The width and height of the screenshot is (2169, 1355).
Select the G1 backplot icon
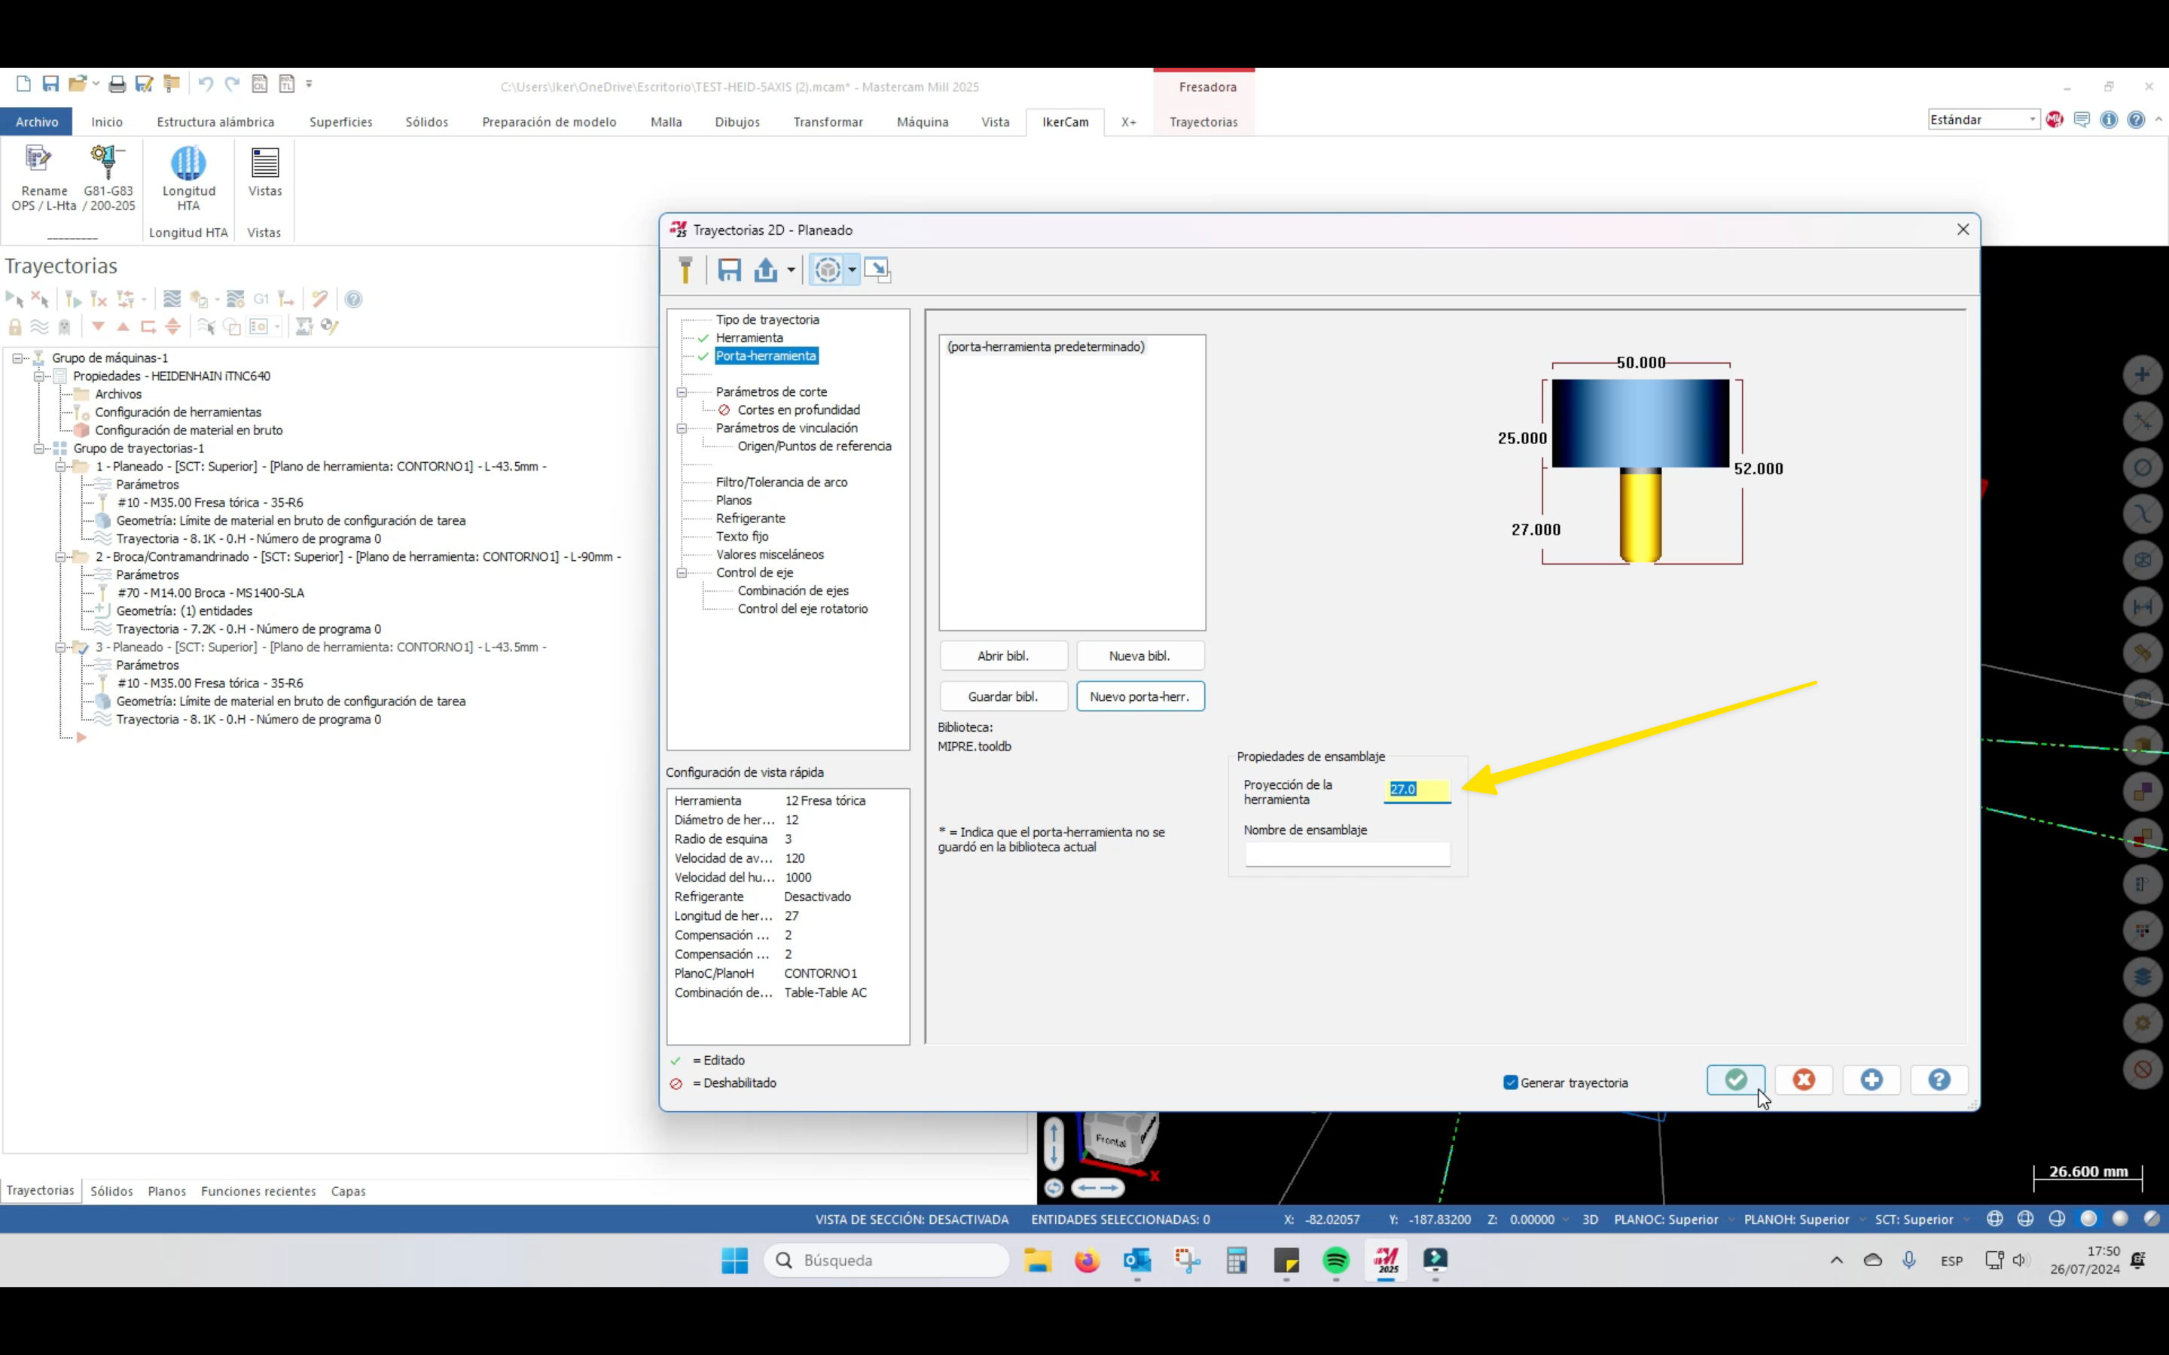point(262,298)
